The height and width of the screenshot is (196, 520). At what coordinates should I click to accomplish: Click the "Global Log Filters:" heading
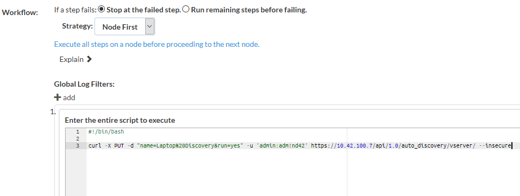coord(84,84)
